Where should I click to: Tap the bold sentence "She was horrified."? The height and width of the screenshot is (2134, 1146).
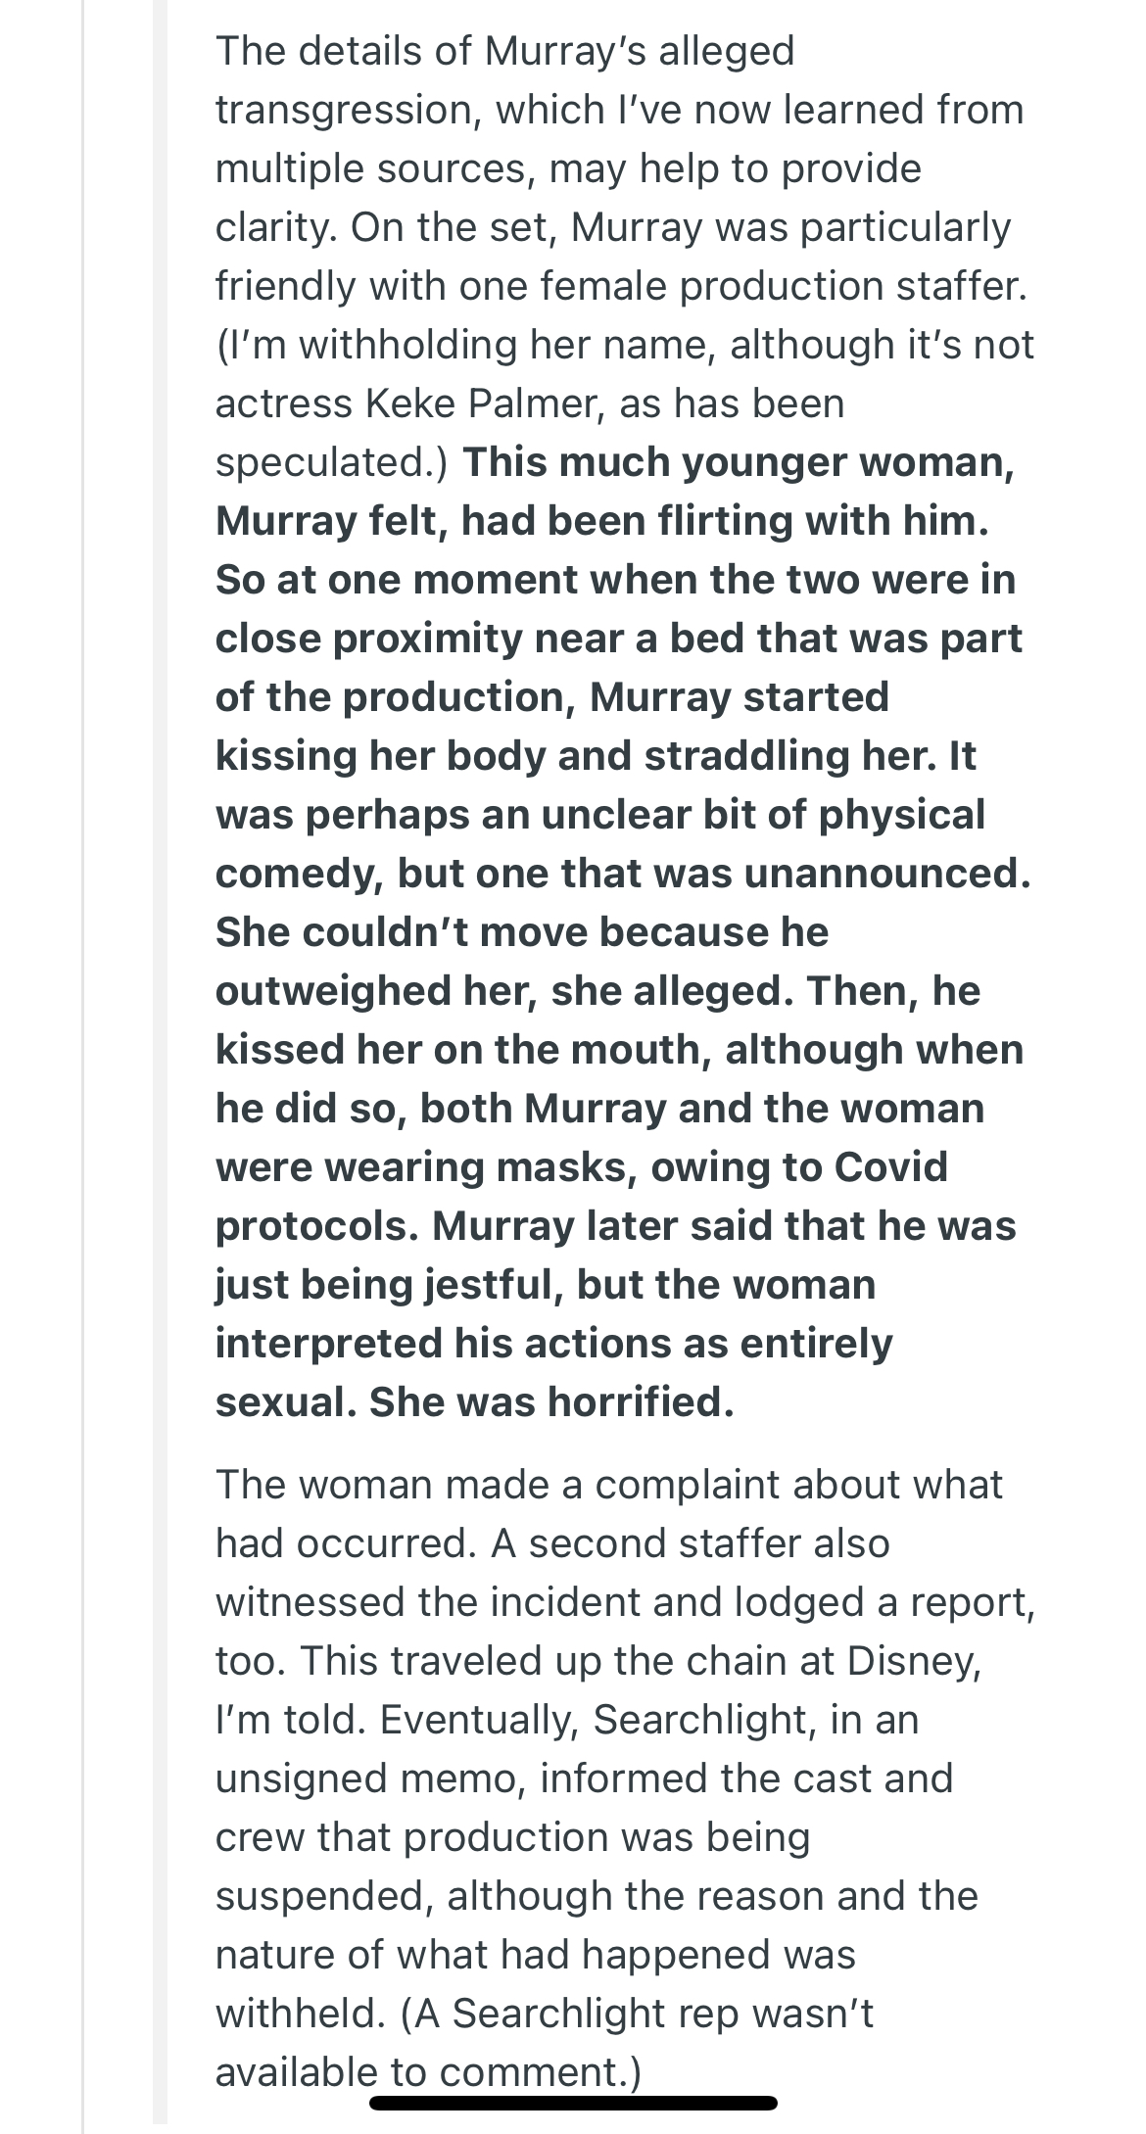coord(551,1401)
